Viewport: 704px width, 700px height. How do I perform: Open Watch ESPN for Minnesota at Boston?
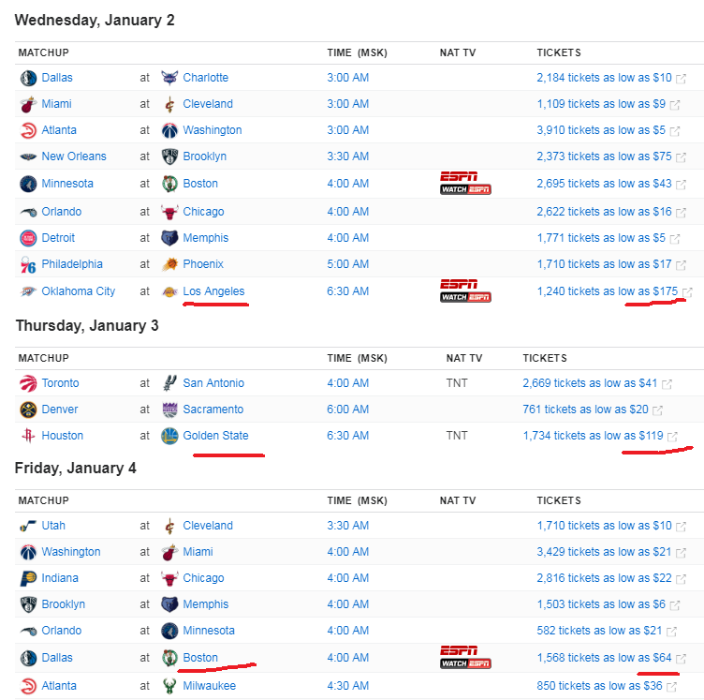click(465, 189)
